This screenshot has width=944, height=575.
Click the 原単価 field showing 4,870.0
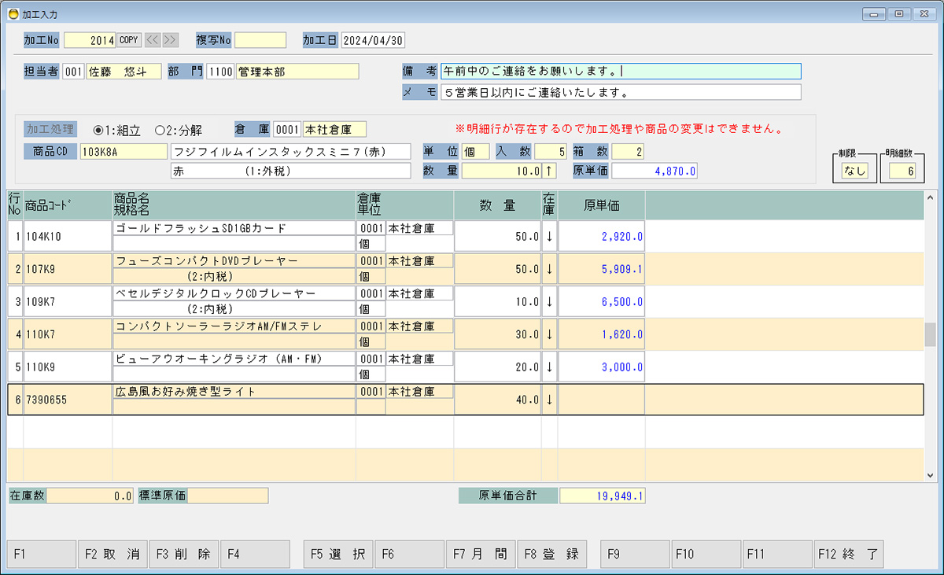655,171
